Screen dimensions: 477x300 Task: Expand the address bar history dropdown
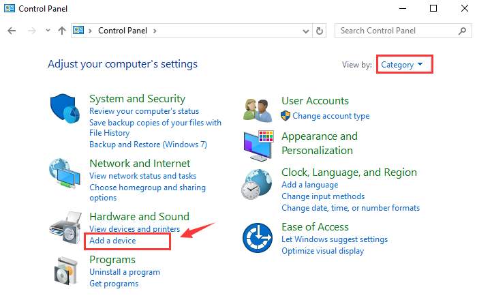tap(306, 31)
